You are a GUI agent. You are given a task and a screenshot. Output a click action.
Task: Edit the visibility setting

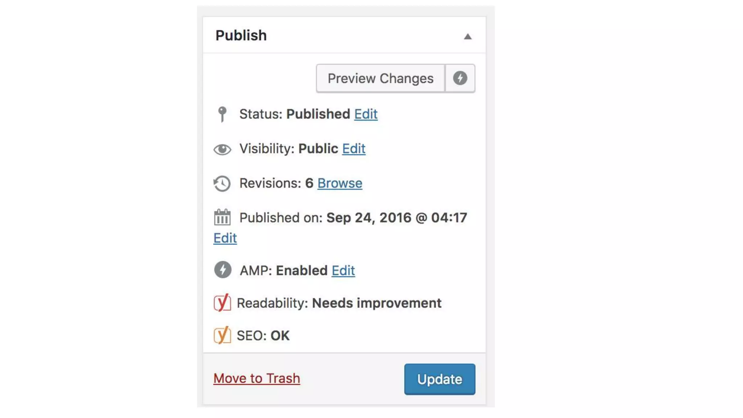[x=354, y=149]
